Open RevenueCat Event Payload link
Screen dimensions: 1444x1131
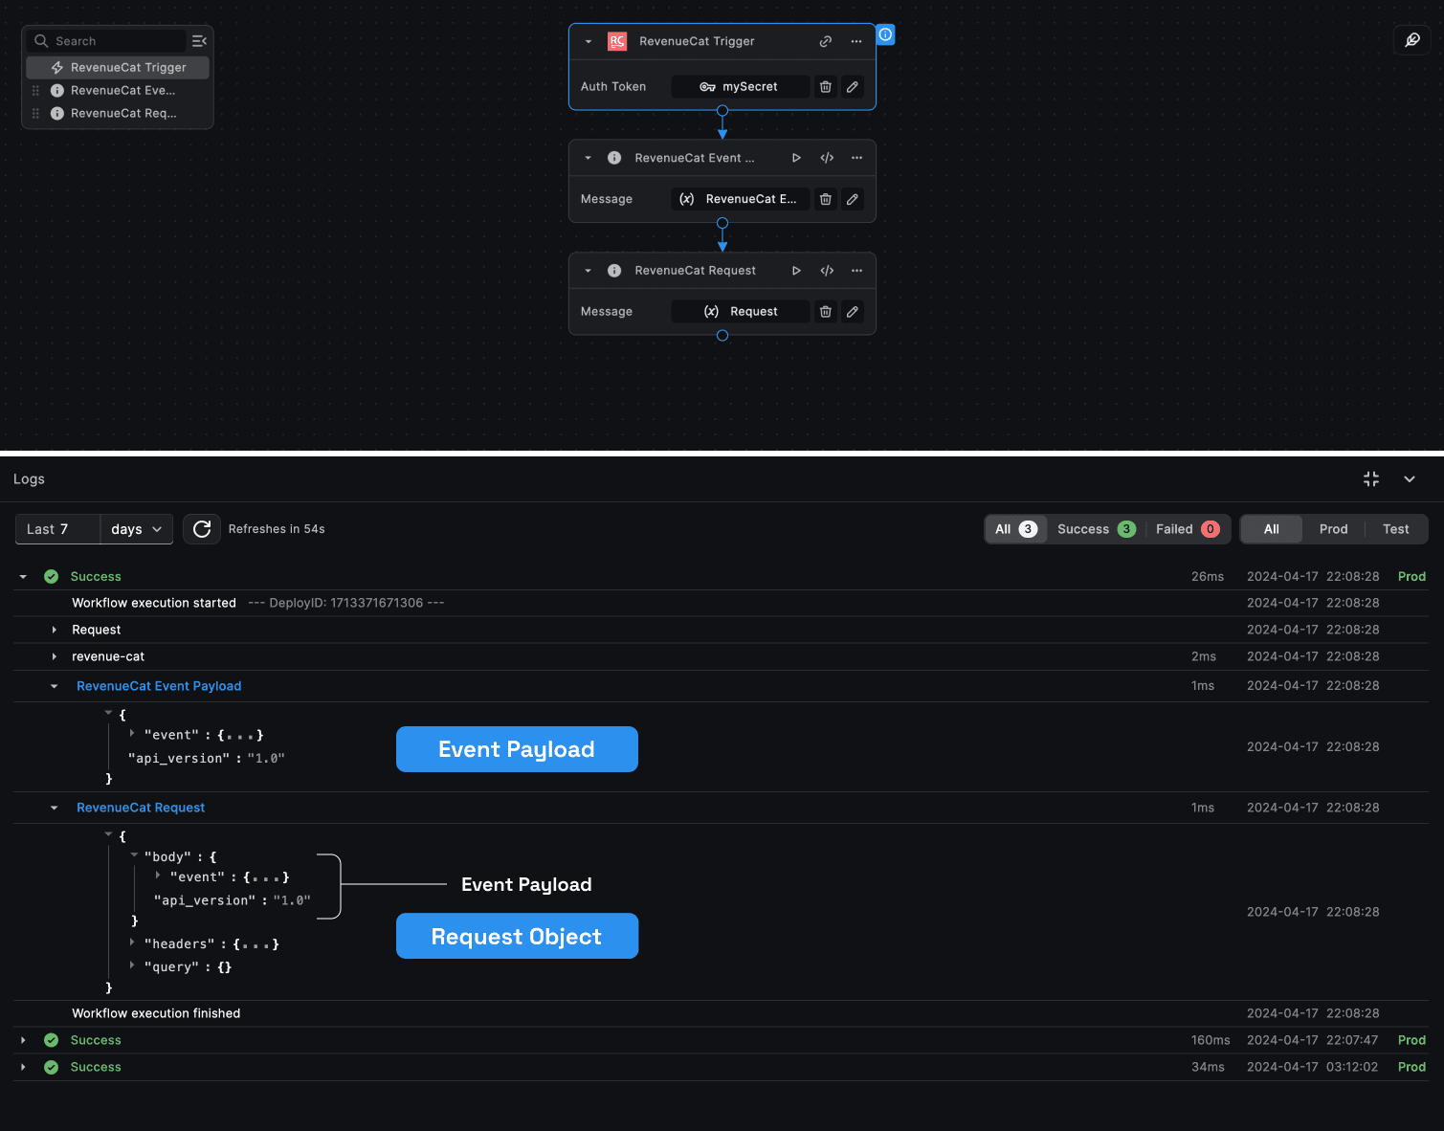point(159,686)
